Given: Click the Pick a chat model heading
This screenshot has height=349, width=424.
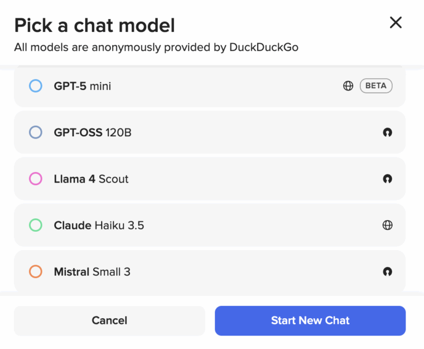Looking at the screenshot, I should [x=94, y=25].
